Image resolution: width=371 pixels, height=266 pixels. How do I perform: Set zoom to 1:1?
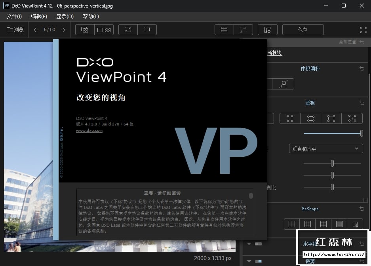click(147, 30)
